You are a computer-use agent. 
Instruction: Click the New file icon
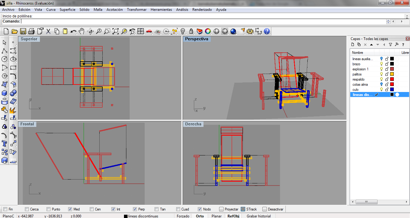click(x=6, y=31)
